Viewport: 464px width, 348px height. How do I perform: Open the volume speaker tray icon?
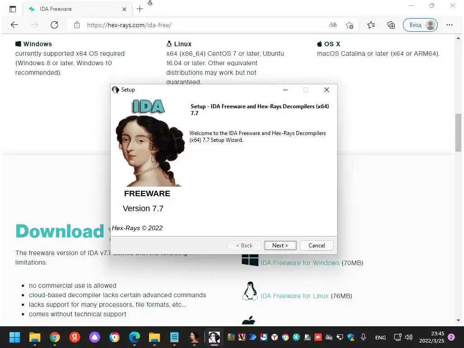pyautogui.click(x=409, y=337)
